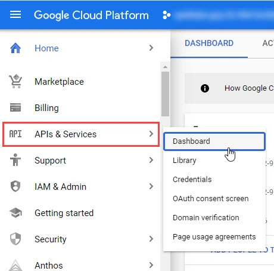Click the Security shield icon

coord(15,239)
